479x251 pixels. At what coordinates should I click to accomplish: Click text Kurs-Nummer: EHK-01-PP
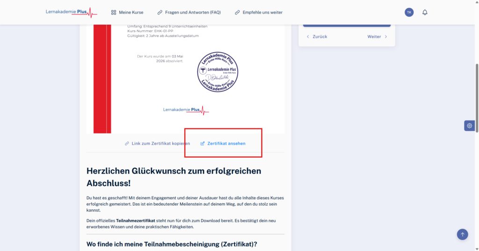(x=150, y=31)
